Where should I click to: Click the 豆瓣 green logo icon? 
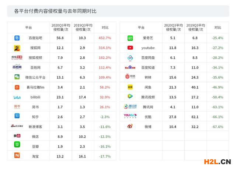(x=17, y=145)
